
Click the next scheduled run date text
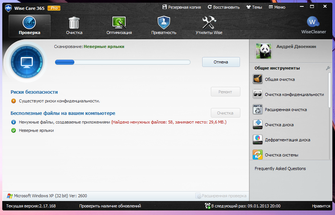click(246, 206)
